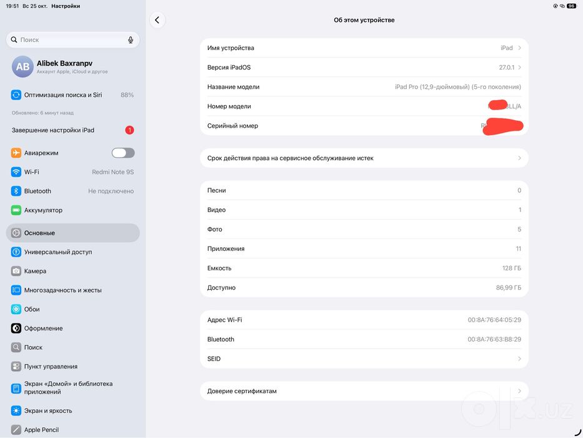Tap the magnifier icon in search field
The image size is (583, 438).
point(14,39)
